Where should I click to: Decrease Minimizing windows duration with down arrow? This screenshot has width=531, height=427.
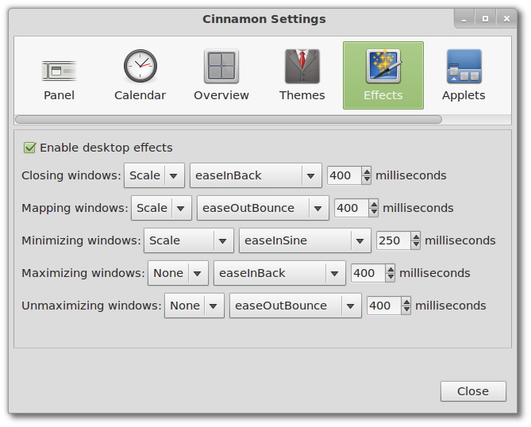415,244
